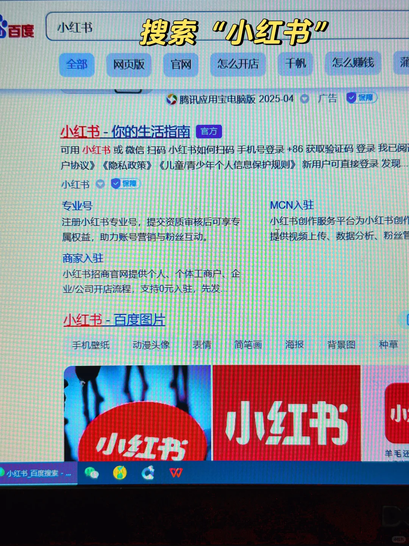Filter images by 背景图
The height and width of the screenshot is (546, 409).
[341, 344]
